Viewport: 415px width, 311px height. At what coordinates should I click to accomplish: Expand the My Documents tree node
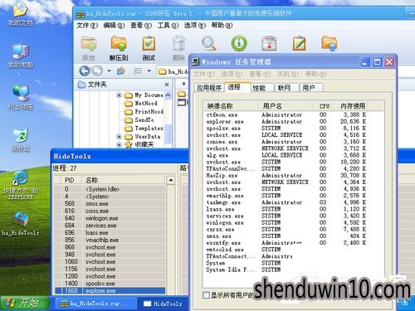coord(119,95)
